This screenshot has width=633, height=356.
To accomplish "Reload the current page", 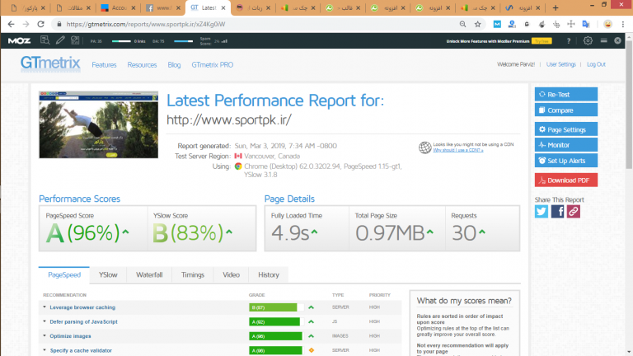I will point(40,24).
